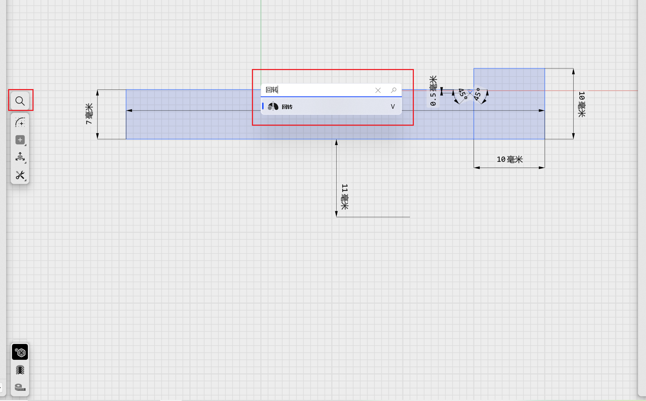Choose the 回转 command from search results
Screen dimensions: 646x401
click(331, 106)
